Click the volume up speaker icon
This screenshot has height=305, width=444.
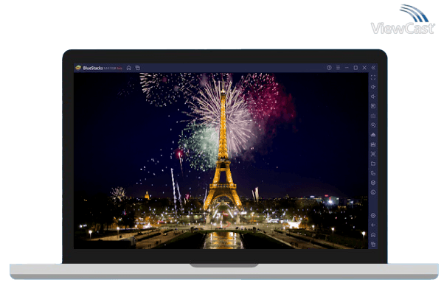click(373, 87)
